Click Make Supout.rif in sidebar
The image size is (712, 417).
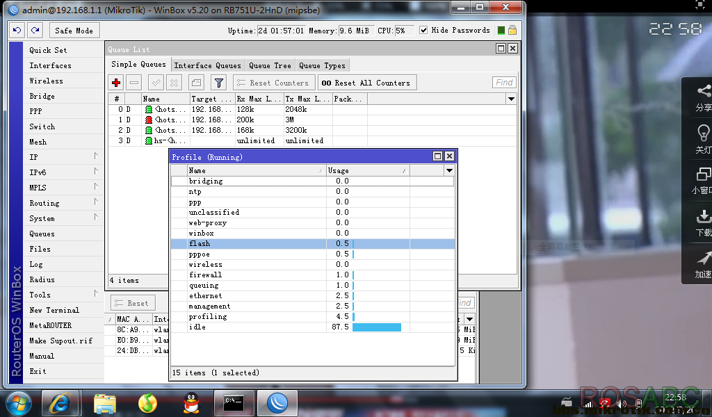pyautogui.click(x=61, y=341)
